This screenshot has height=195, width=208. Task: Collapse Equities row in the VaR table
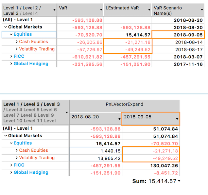(11, 34)
